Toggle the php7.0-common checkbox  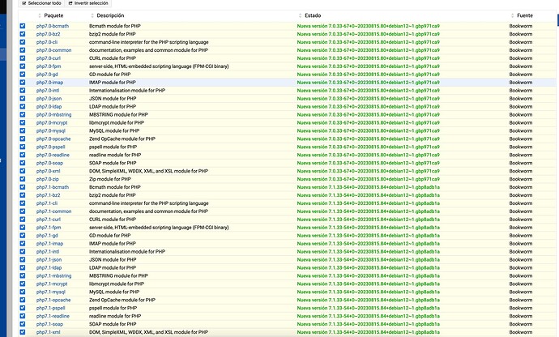click(x=23, y=50)
